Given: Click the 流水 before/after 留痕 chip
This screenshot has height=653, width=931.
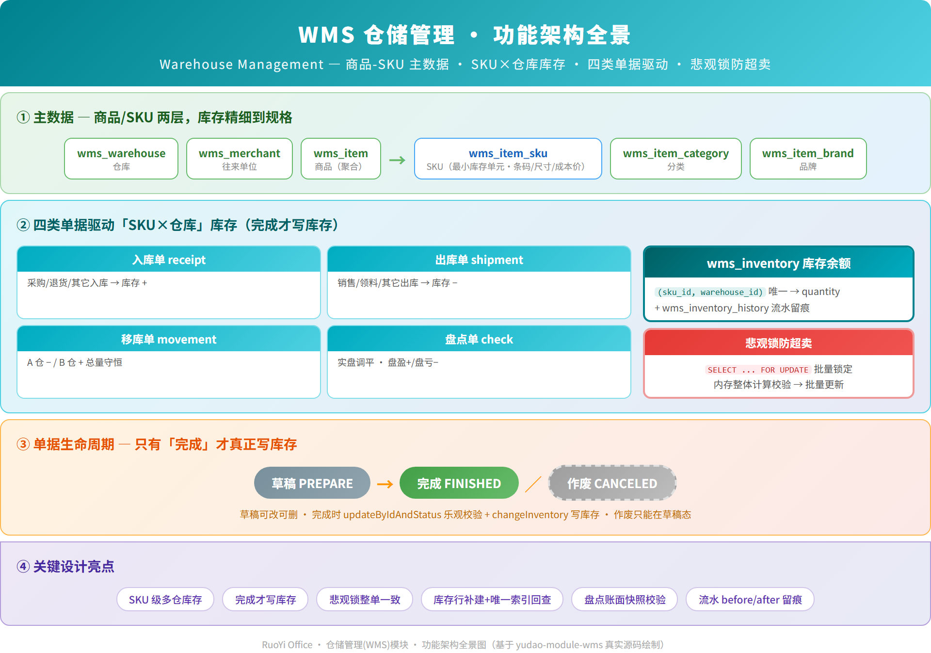Looking at the screenshot, I should tap(750, 600).
